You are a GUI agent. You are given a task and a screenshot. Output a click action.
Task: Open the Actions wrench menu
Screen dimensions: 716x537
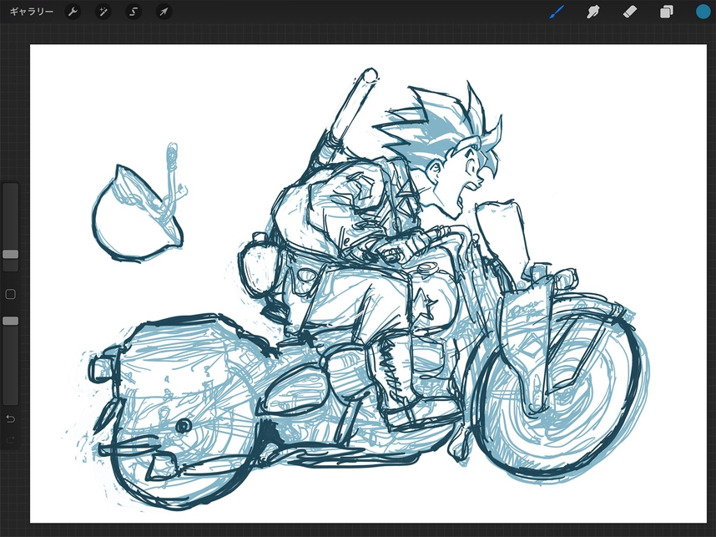tap(73, 12)
